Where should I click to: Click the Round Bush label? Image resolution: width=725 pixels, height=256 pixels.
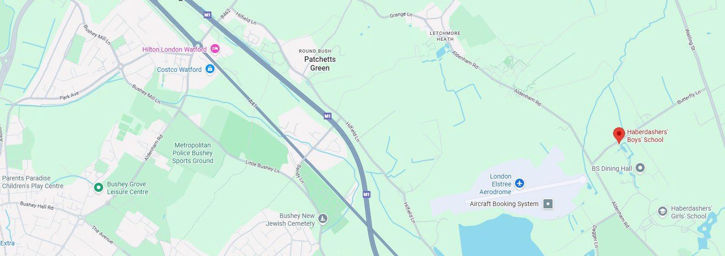314,51
